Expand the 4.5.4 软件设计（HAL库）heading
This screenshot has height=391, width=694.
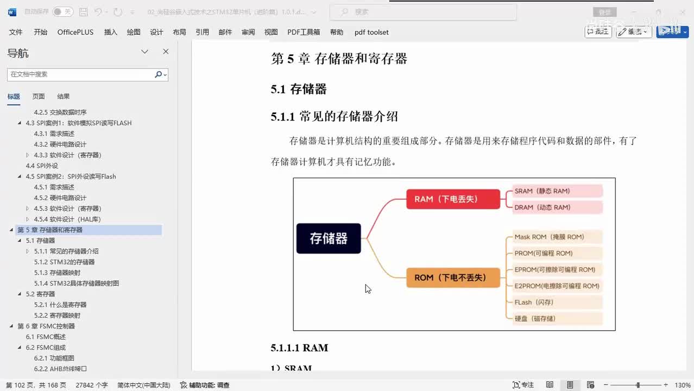click(28, 219)
